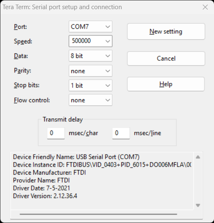Expand the Speed combo box arrow
The width and height of the screenshot is (214, 223).
pyautogui.click(x=108, y=41)
